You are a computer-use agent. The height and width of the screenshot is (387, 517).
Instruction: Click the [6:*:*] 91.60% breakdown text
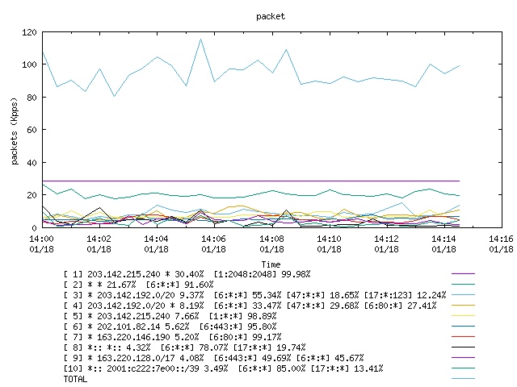coord(179,285)
